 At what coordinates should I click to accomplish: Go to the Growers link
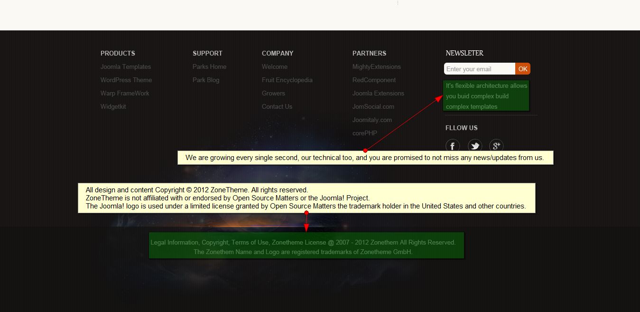(273, 94)
